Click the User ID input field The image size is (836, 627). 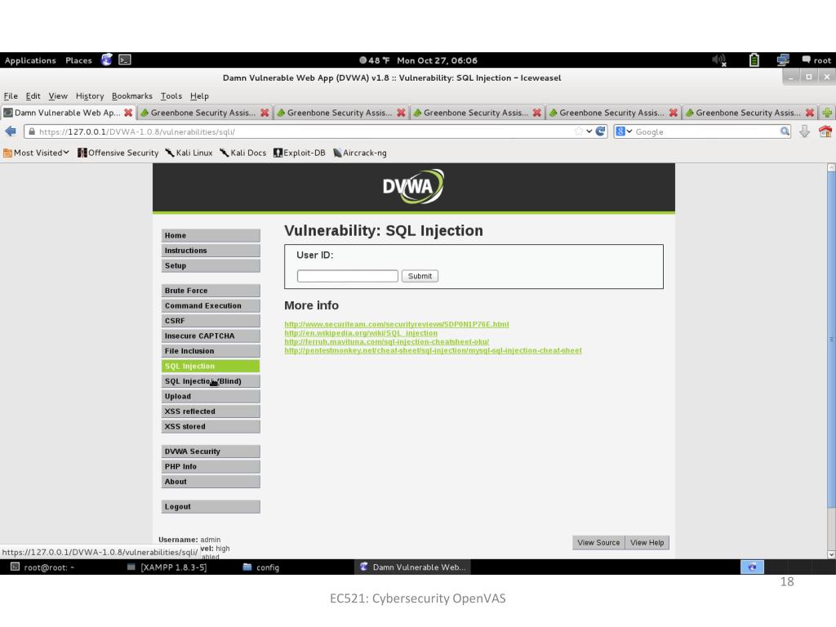348,276
